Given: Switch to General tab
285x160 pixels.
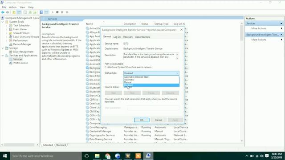Looking at the screenshot, I should point(107,36).
